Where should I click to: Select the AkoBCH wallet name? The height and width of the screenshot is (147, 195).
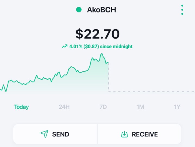[x=101, y=10]
